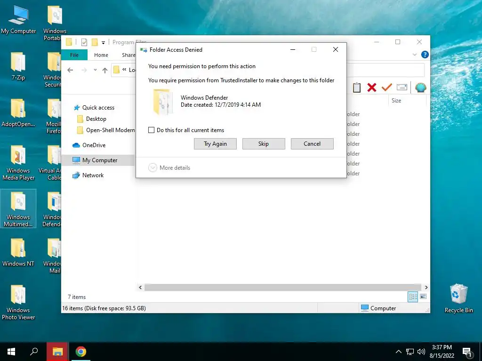The height and width of the screenshot is (361, 482).
Task: Expand address bar path chevrons
Action: tap(124, 70)
